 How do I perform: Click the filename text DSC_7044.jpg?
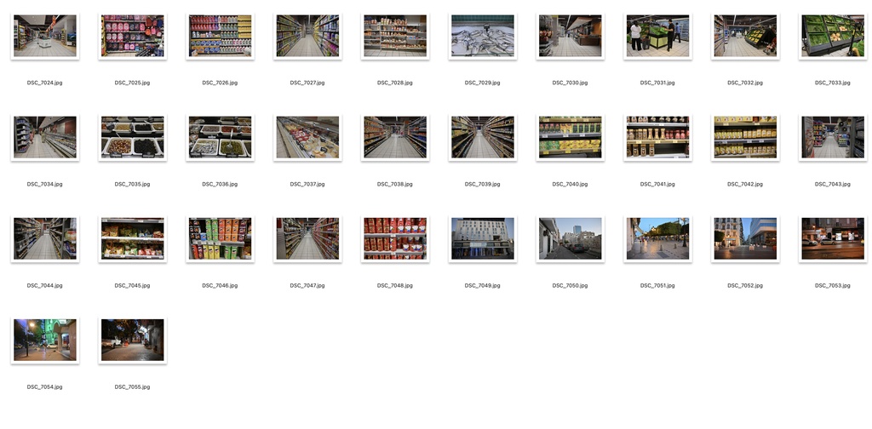pos(45,286)
